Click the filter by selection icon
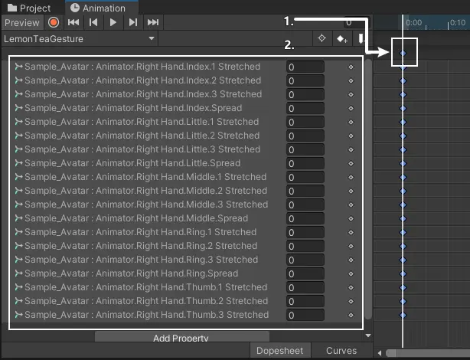Image resolution: width=470 pixels, height=360 pixels. tap(322, 38)
